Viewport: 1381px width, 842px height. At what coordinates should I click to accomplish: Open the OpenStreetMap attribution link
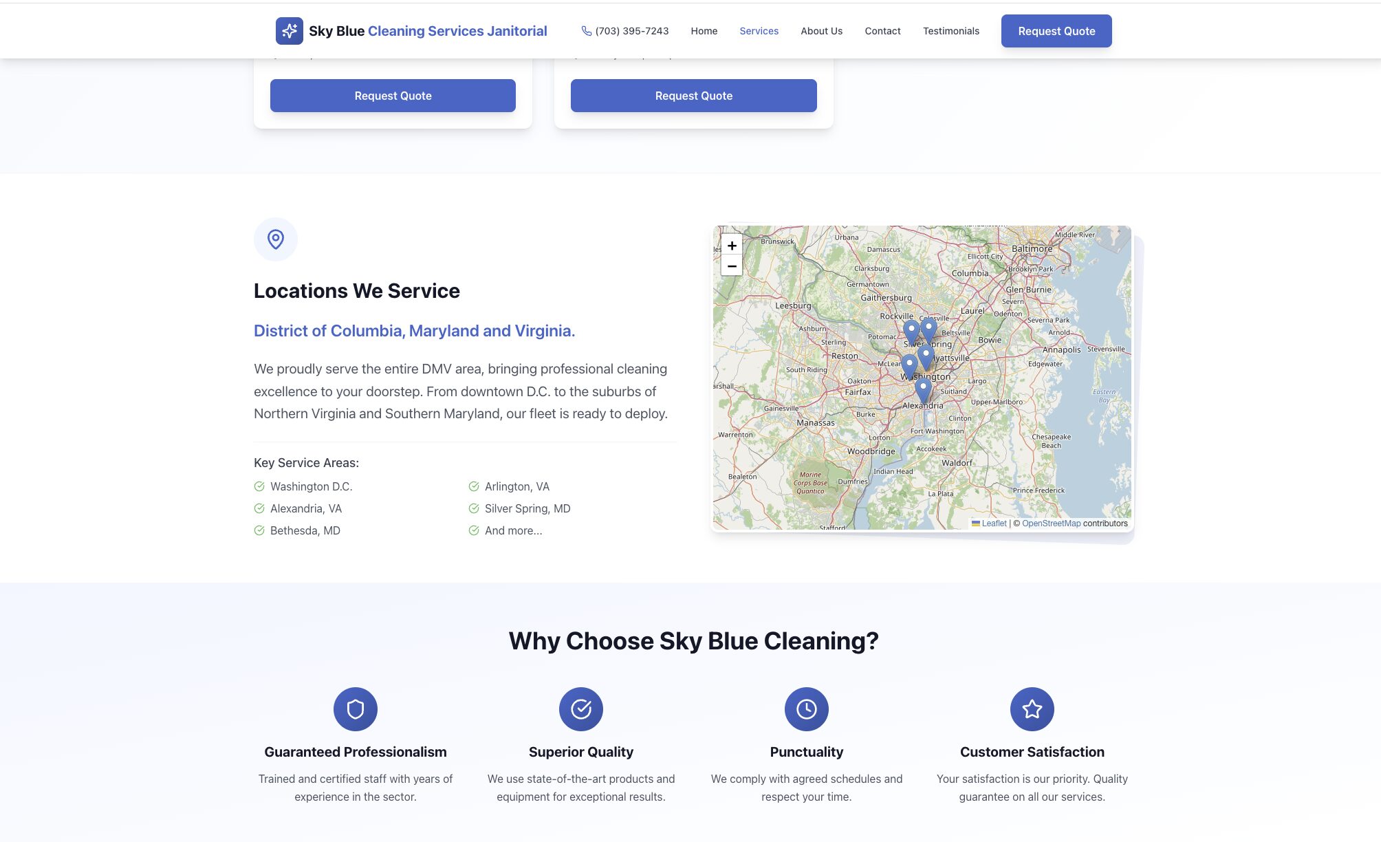point(1051,523)
